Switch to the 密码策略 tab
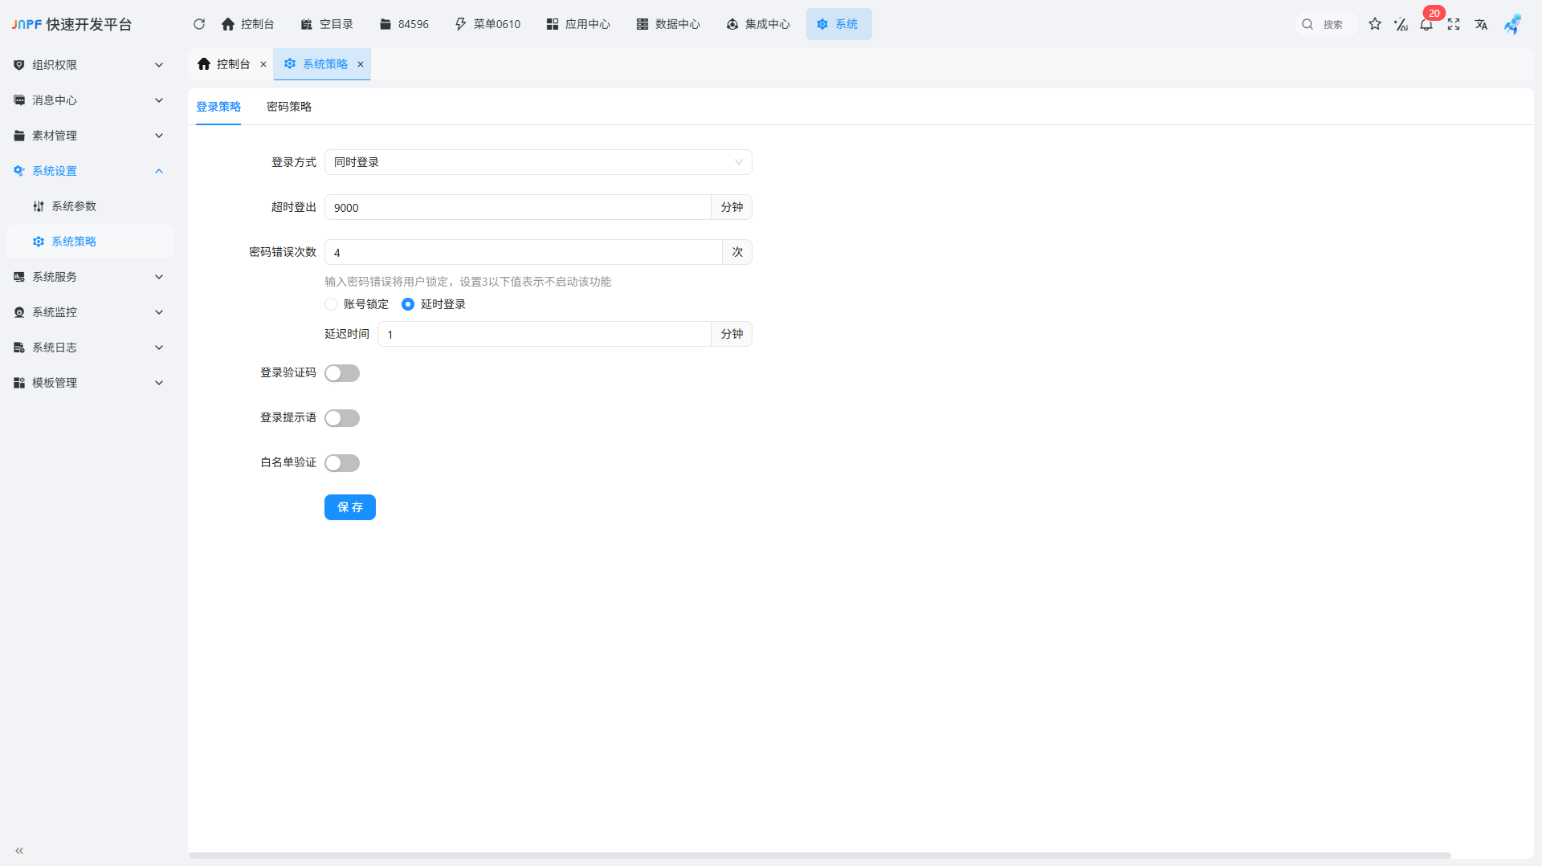 pos(289,107)
